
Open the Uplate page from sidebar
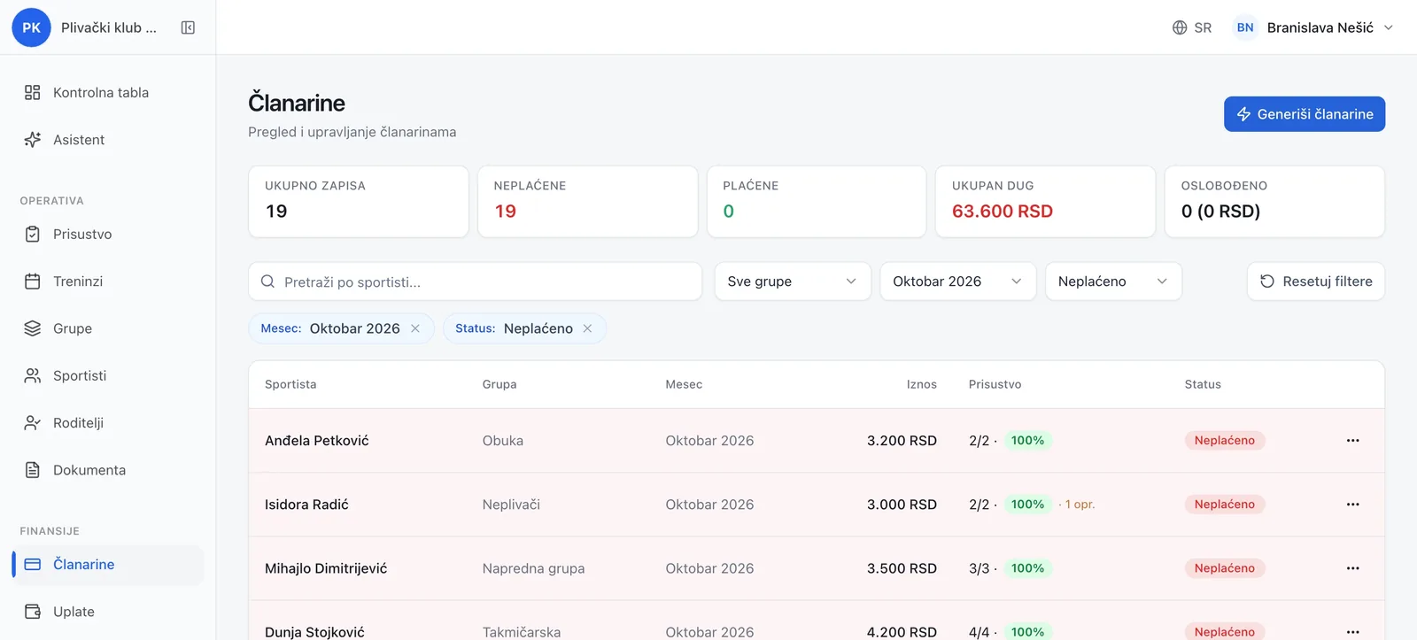tap(108, 612)
